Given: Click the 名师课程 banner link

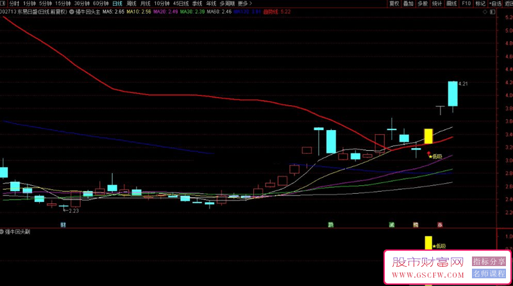Looking at the screenshot, I should (x=489, y=274).
